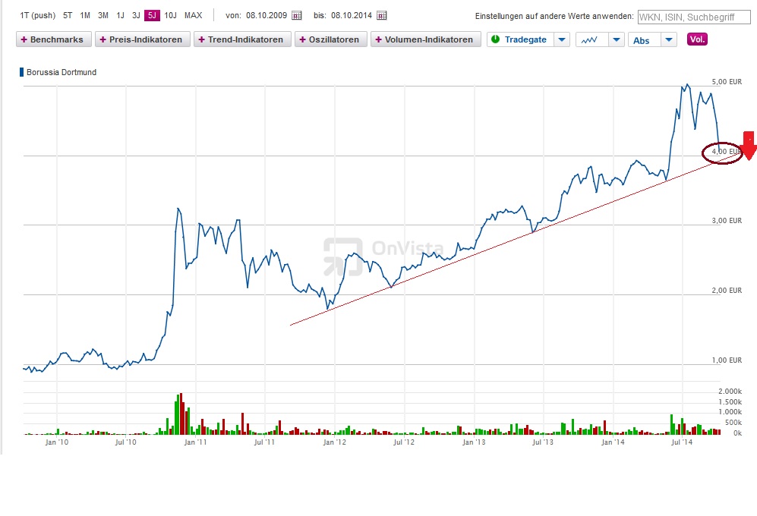Open the Oszillatoren menu
This screenshot has height=516, width=757.
(x=331, y=39)
